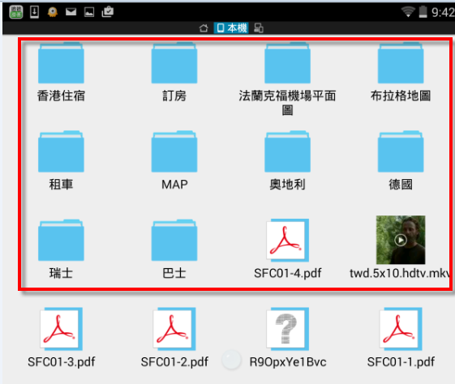Select the 瑞士 name label
This screenshot has height=384, width=455.
(61, 273)
